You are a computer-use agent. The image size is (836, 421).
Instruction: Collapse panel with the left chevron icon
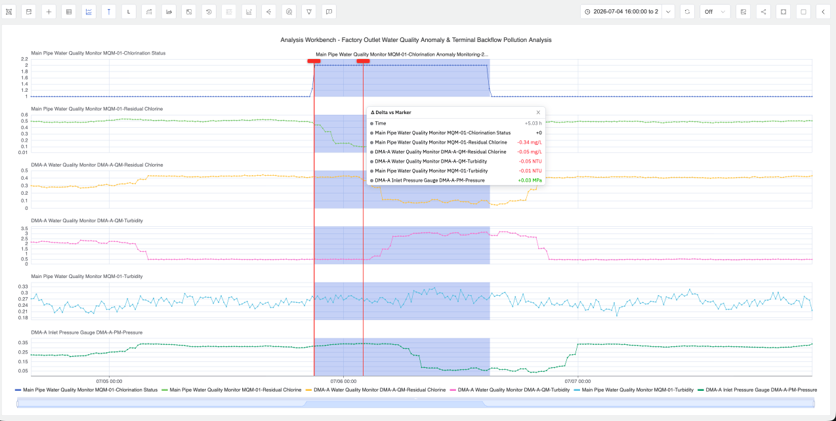coord(823,12)
